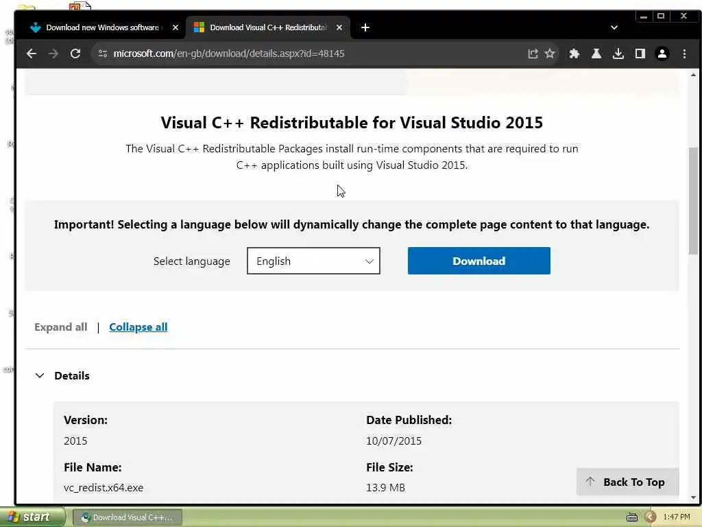Click the 10/07/2015 published date
This screenshot has height=527, width=702.
pyautogui.click(x=394, y=441)
